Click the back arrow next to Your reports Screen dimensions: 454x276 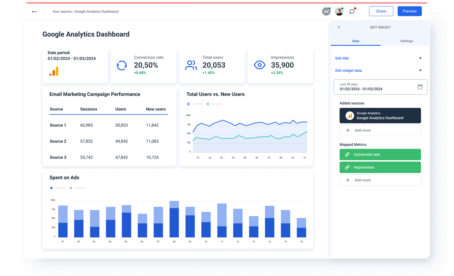pos(34,11)
